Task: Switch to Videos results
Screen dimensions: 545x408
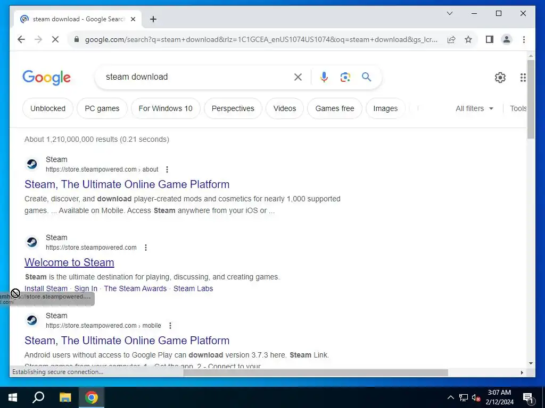Action: pyautogui.click(x=285, y=108)
